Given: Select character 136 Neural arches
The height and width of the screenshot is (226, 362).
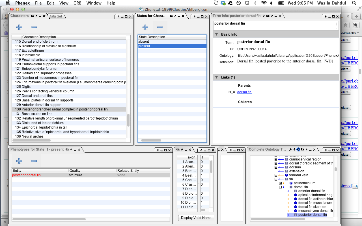Looking at the screenshot, I should [69, 136].
